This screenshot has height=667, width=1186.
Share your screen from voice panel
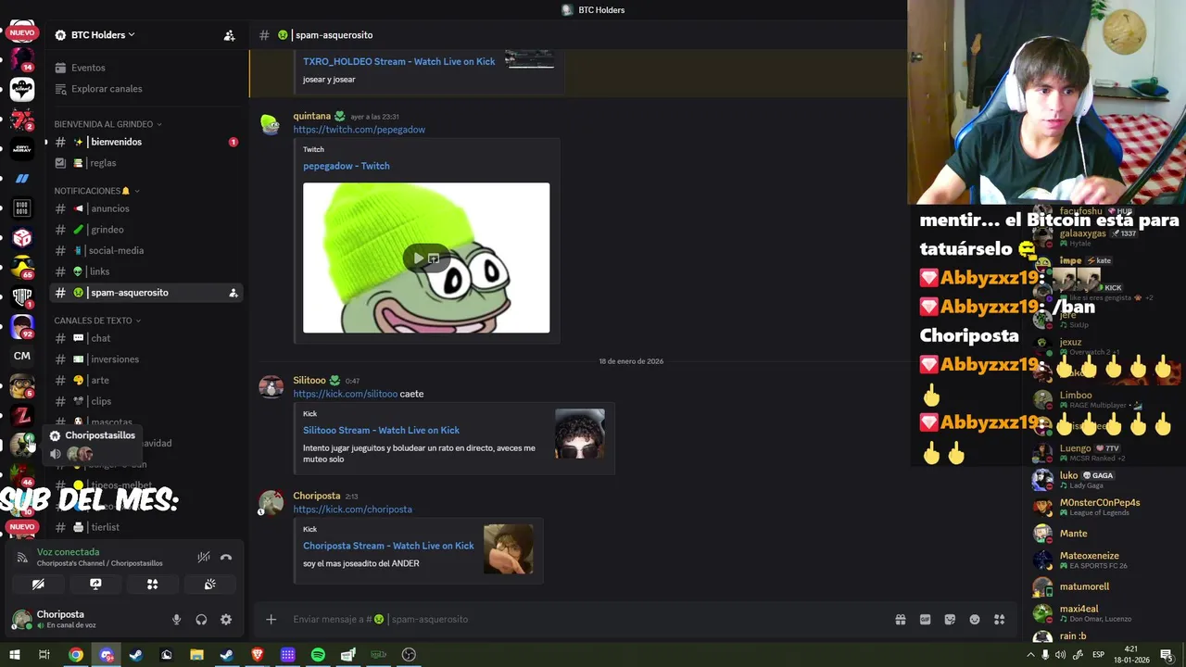click(x=95, y=585)
